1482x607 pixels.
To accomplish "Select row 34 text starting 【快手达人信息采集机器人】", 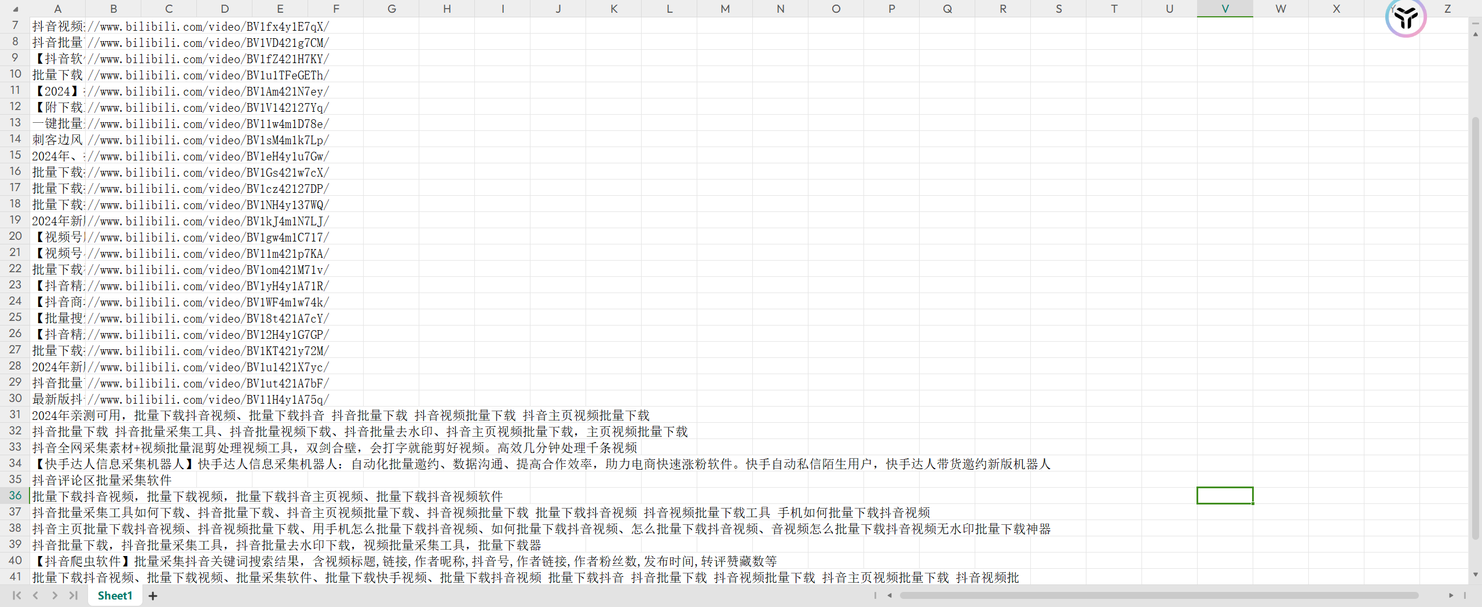I will [x=541, y=464].
